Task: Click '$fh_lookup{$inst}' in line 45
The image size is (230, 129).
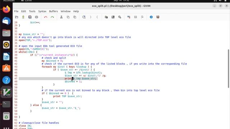Action: click(88, 73)
